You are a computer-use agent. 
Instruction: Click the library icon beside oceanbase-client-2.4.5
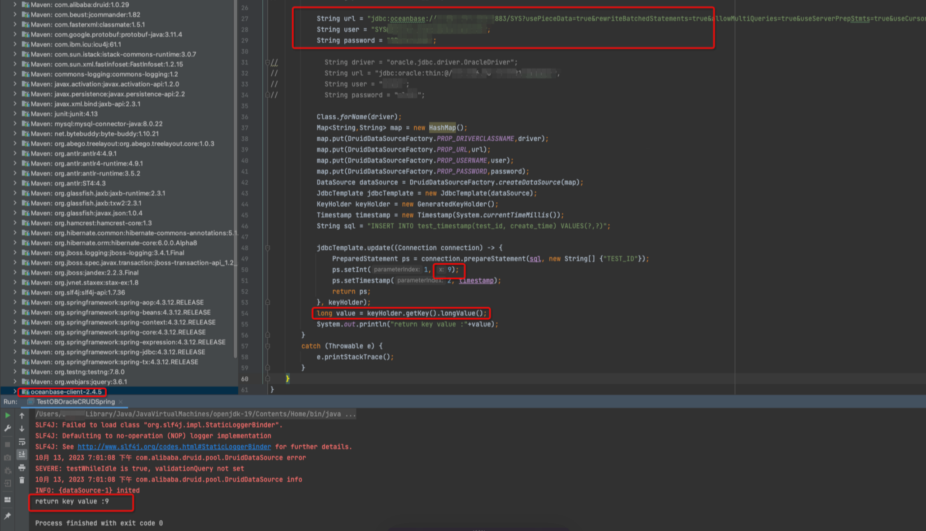click(26, 392)
